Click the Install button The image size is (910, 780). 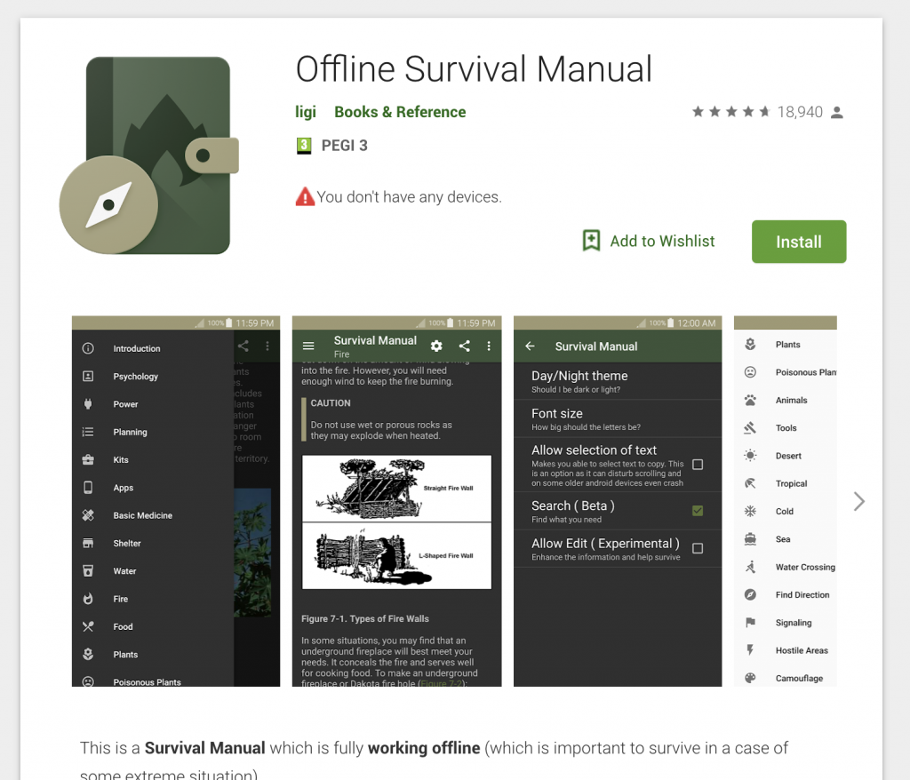(x=799, y=242)
